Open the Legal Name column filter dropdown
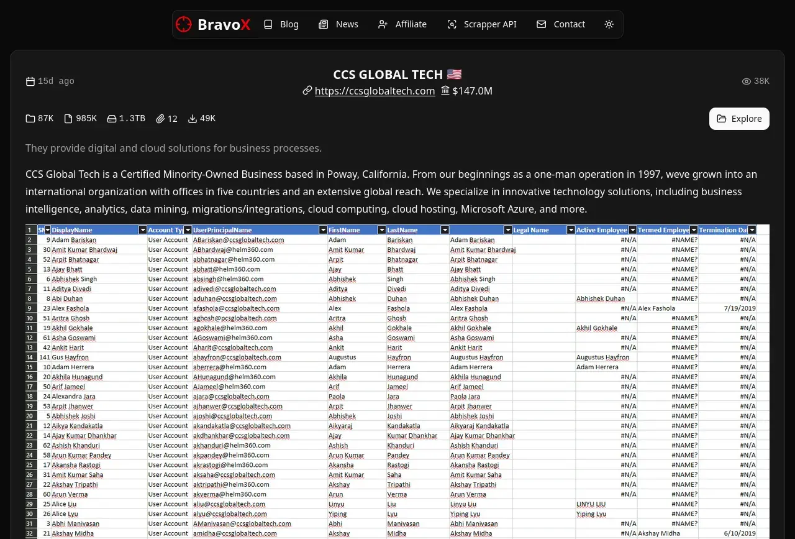The height and width of the screenshot is (539, 795). coord(571,230)
